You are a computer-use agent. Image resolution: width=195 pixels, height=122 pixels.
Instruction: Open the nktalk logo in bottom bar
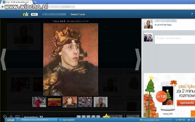pos(11,120)
